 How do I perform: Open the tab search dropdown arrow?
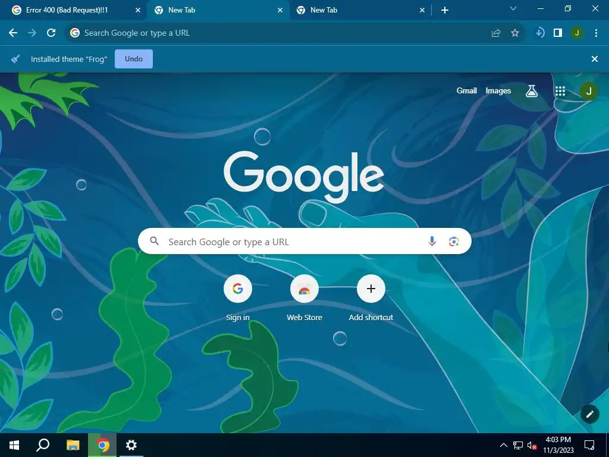513,8
